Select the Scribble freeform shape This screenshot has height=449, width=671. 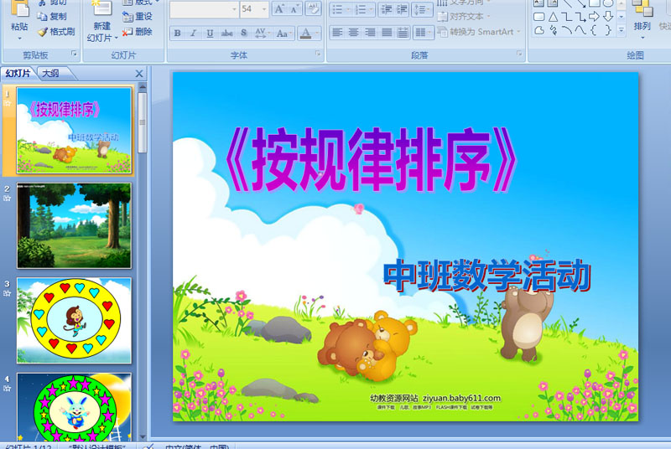[553, 30]
